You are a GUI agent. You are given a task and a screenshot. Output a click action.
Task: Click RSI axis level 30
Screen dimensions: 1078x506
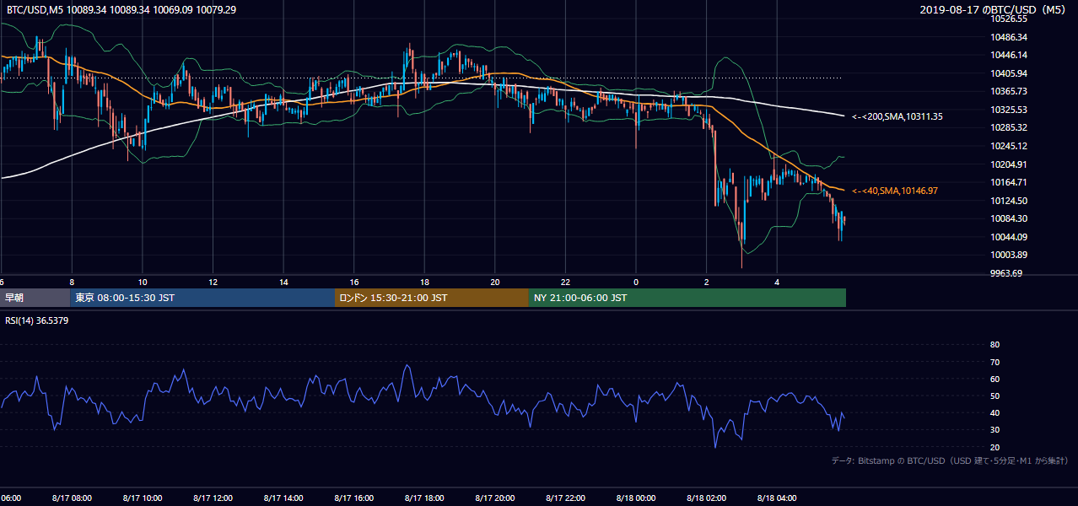pyautogui.click(x=994, y=430)
